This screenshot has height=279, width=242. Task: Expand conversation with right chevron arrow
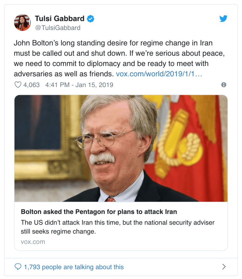pos(224,266)
